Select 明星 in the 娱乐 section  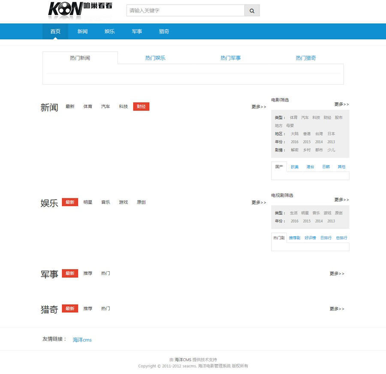(87, 202)
